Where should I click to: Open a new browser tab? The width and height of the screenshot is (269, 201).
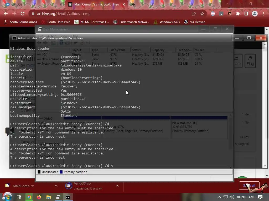[x=133, y=4]
